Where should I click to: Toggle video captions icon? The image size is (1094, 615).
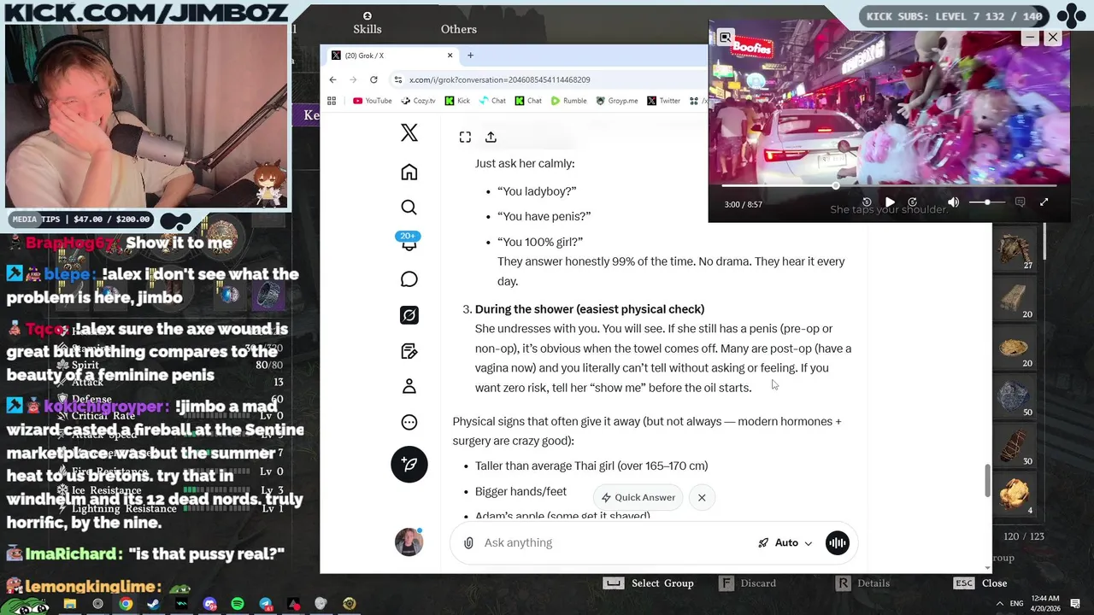click(x=1020, y=202)
